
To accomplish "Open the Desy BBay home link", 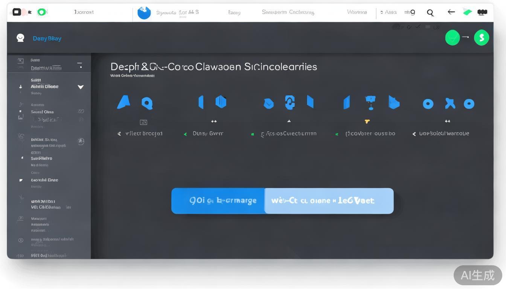I will click(x=47, y=38).
